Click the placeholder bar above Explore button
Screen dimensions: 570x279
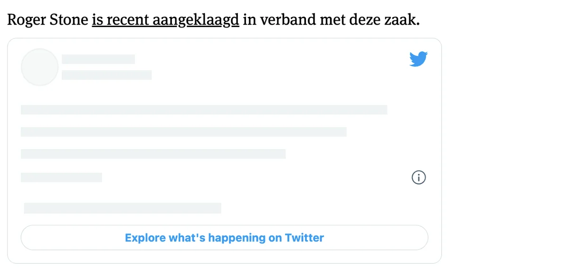click(123, 208)
